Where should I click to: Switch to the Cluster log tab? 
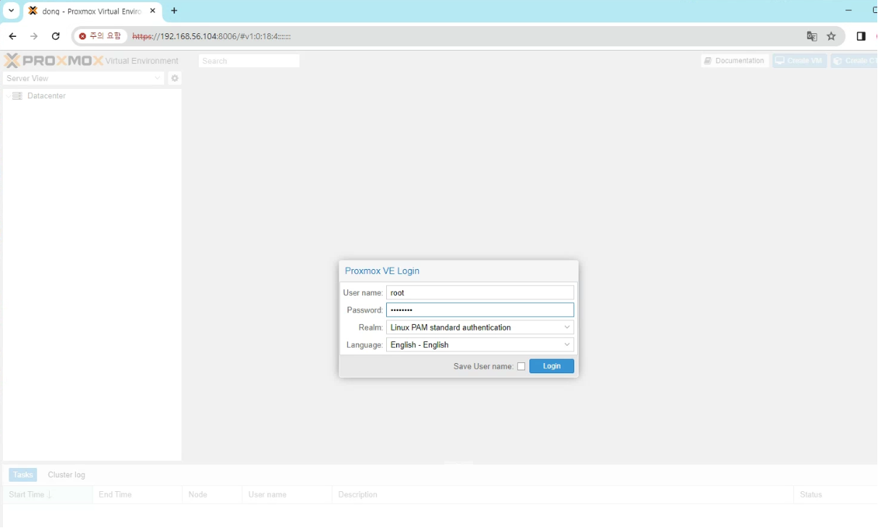[x=67, y=474]
